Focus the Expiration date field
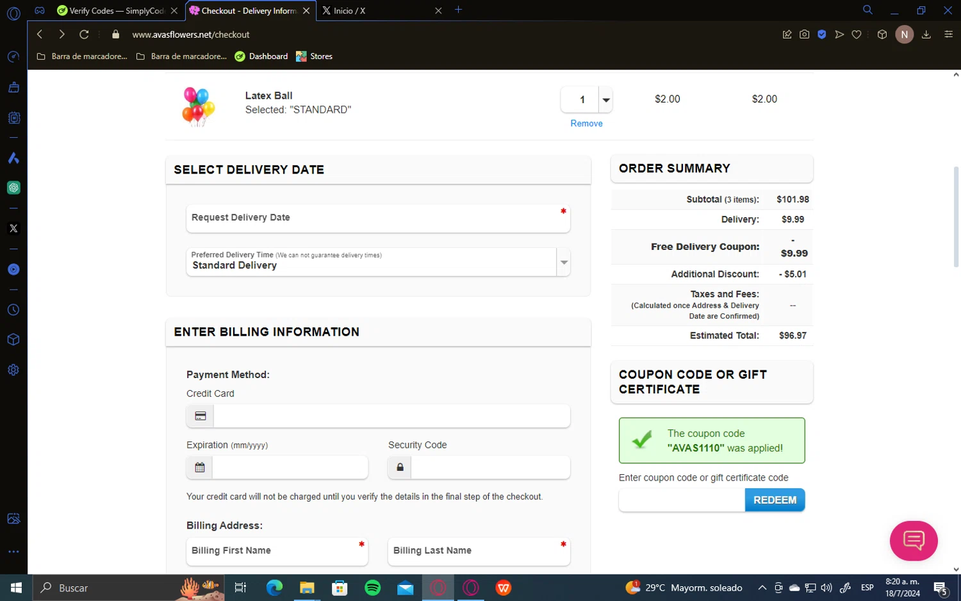961x601 pixels. pos(290,467)
